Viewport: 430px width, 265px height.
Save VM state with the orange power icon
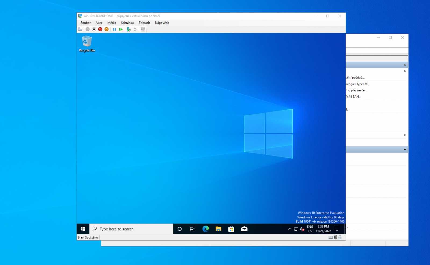(107, 29)
